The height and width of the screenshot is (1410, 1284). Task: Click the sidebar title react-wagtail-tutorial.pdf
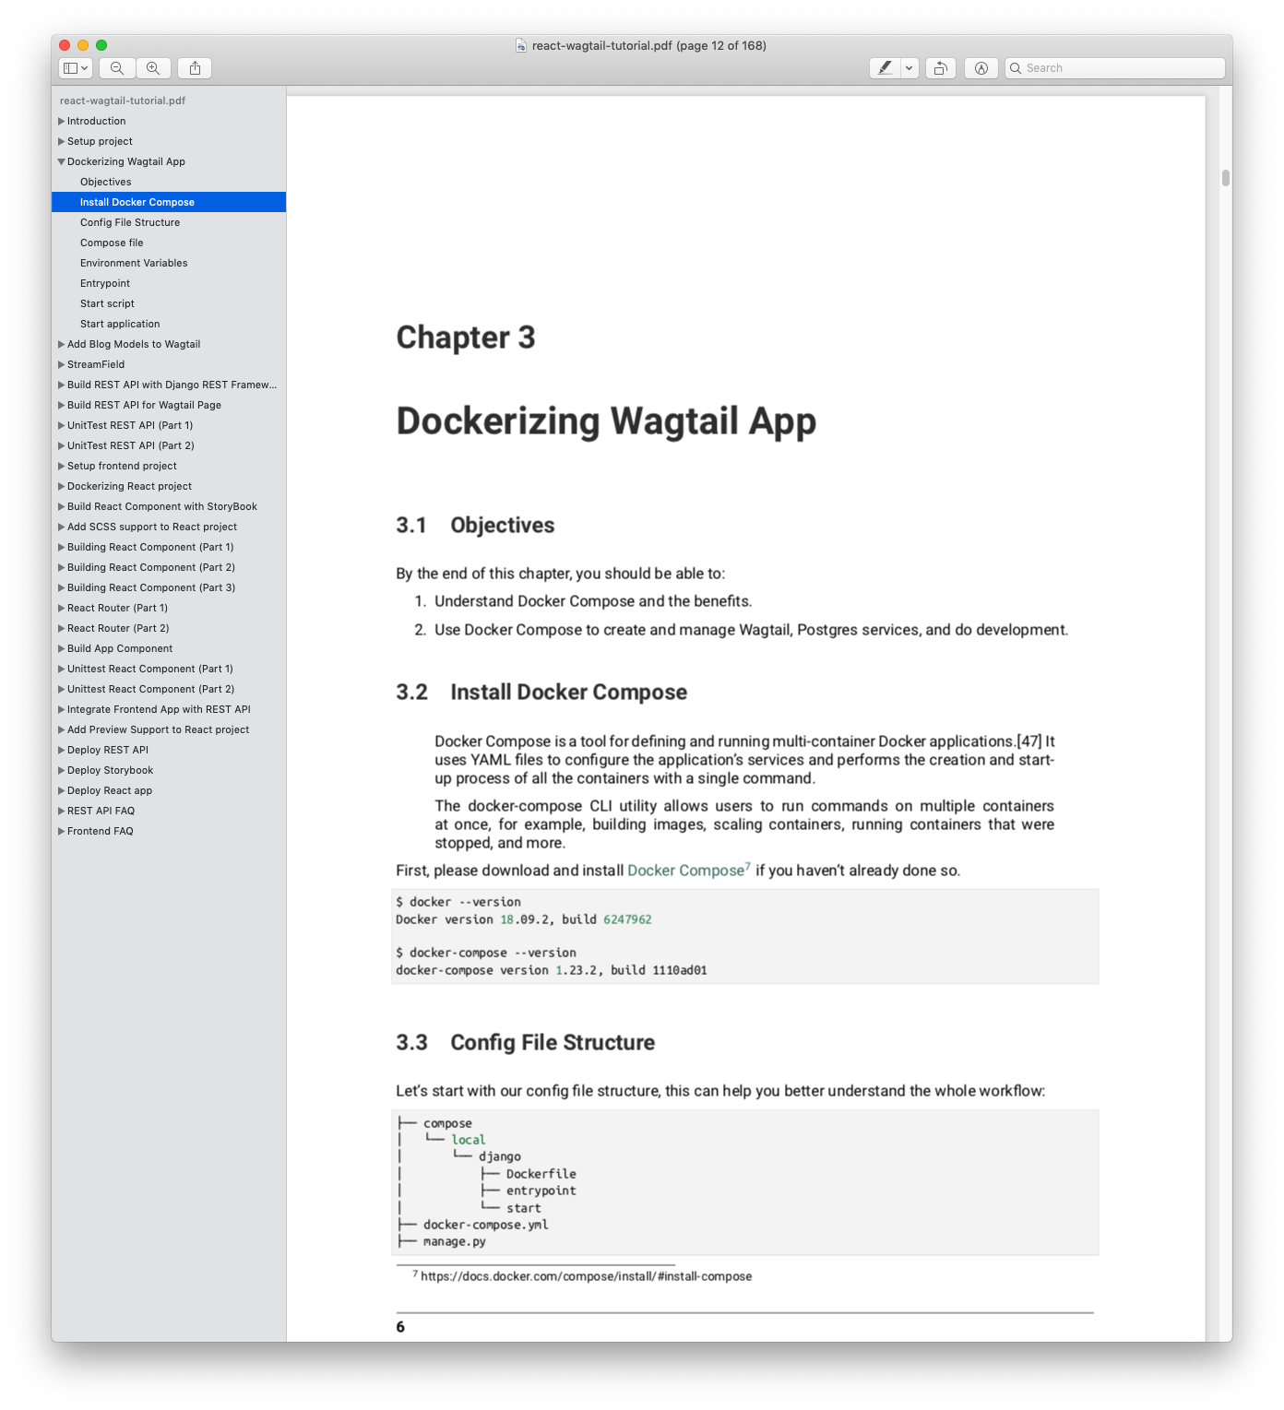[123, 101]
